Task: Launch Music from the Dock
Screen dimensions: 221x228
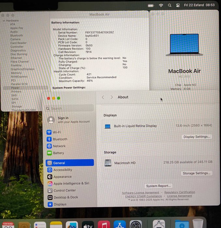Action: (x=104, y=224)
